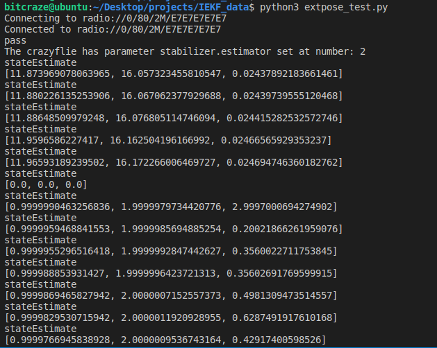Click the line starting with 11.88648509979248
Image resolution: width=437 pixels, height=348 pixels.
173,118
